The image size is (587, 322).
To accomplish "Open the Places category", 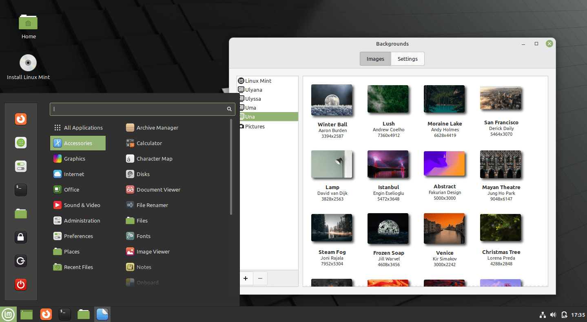I will pyautogui.click(x=78, y=251).
